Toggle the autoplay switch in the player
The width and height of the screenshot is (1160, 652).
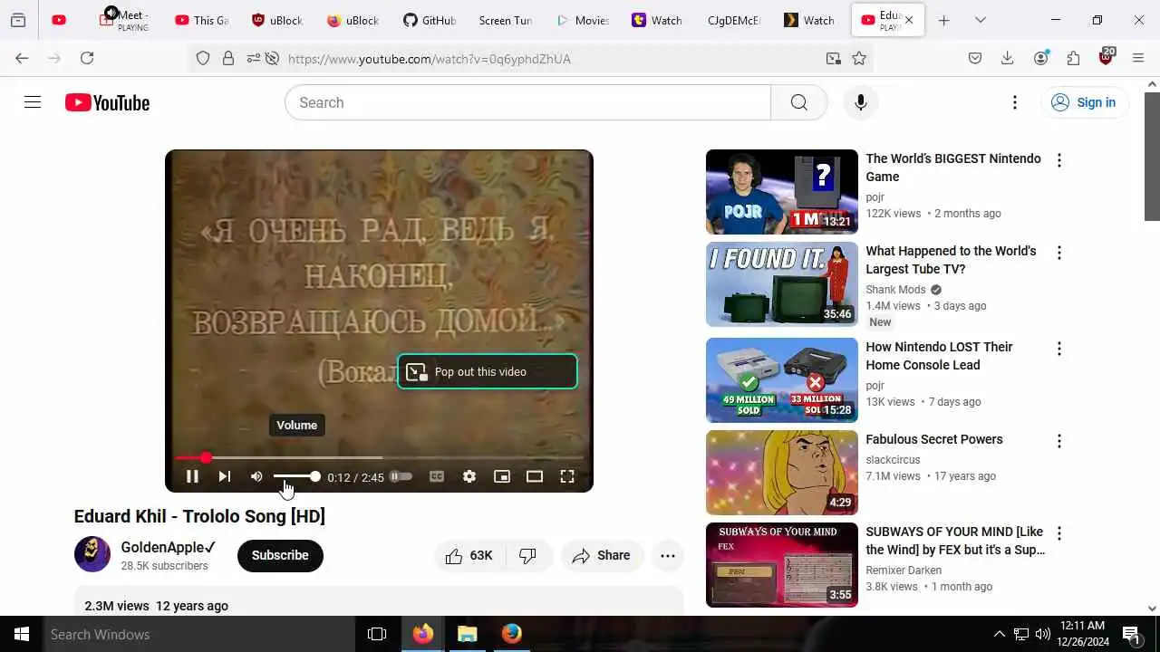[x=401, y=476]
